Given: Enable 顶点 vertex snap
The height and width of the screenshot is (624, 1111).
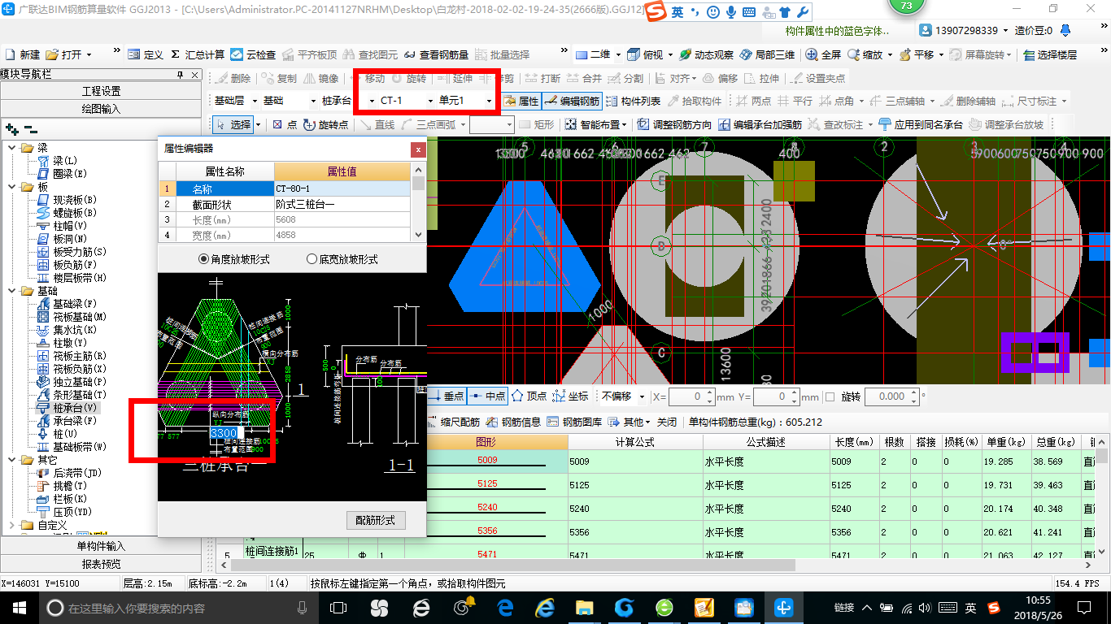Looking at the screenshot, I should pos(529,396).
